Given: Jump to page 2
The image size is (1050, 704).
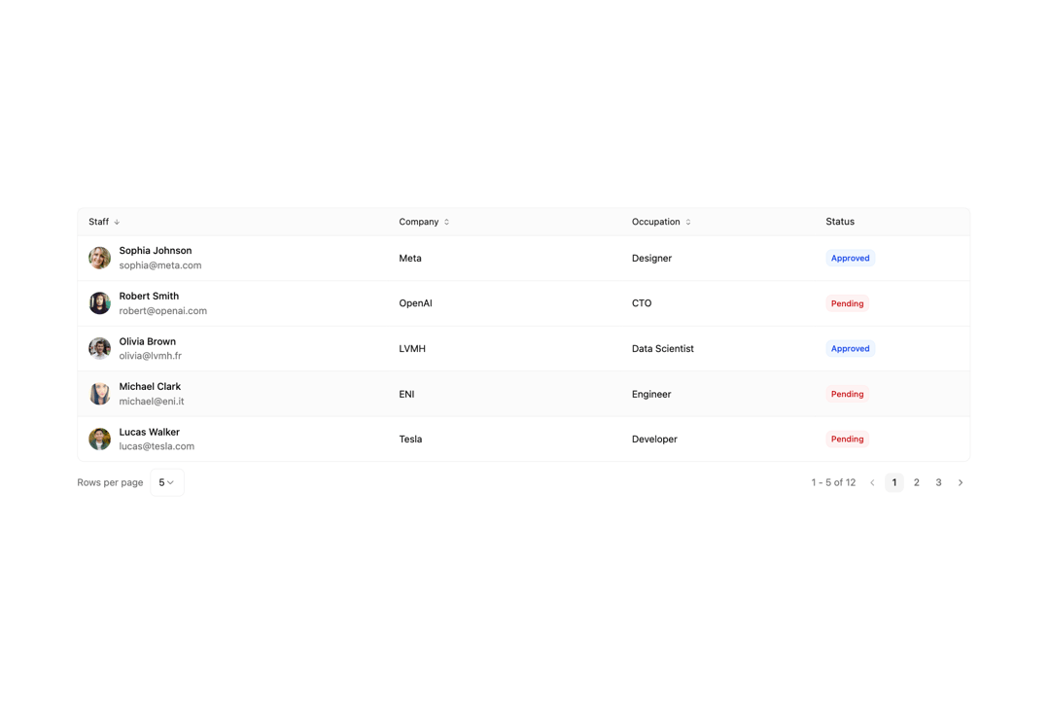Looking at the screenshot, I should pos(916,482).
